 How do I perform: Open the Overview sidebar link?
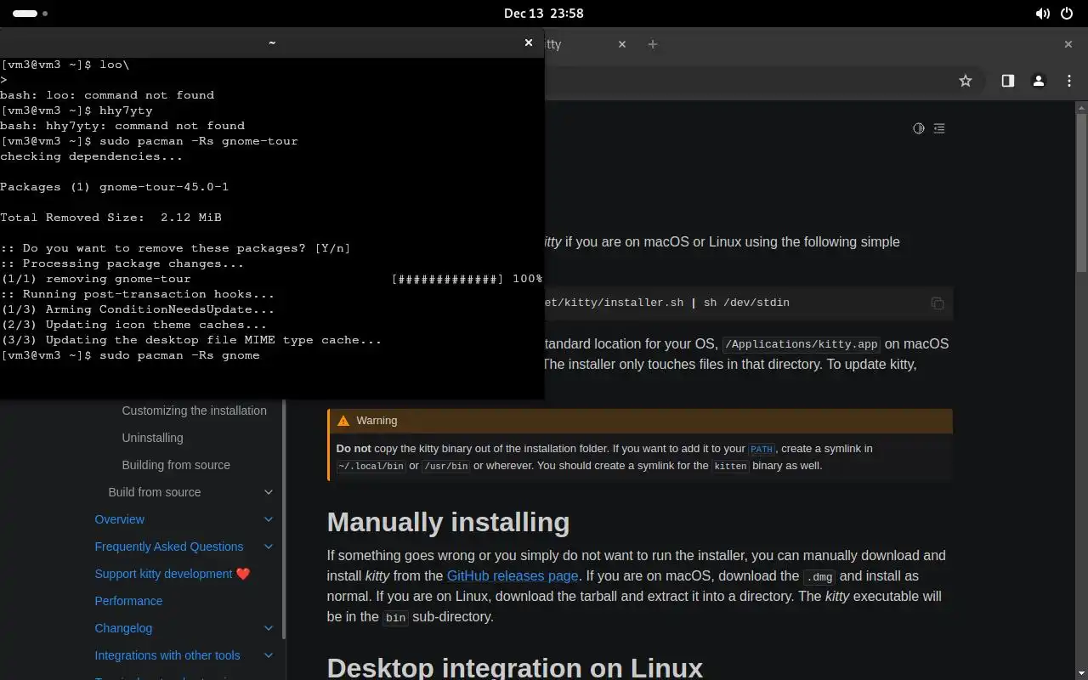click(119, 519)
